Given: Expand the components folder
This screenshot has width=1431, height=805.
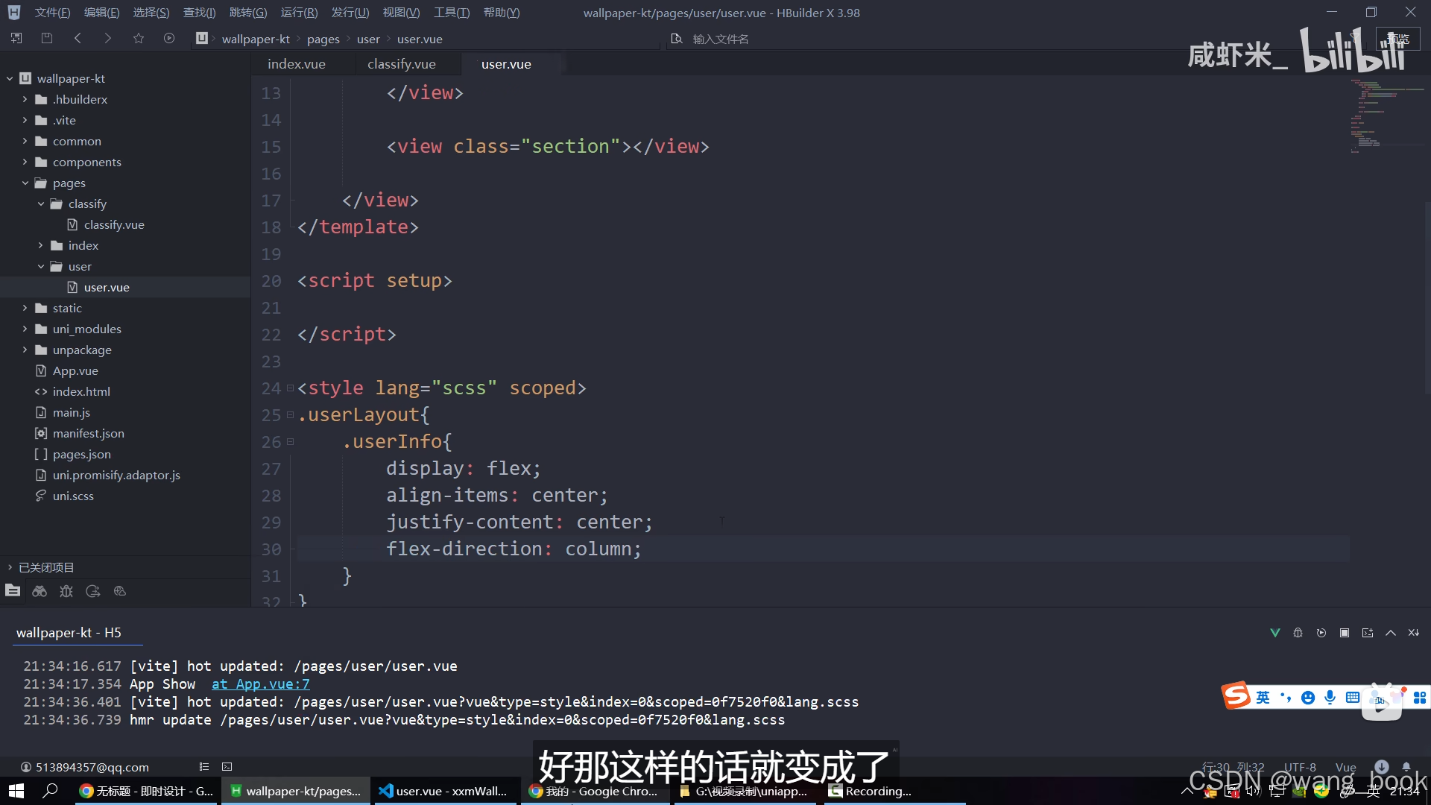Looking at the screenshot, I should click(x=25, y=162).
